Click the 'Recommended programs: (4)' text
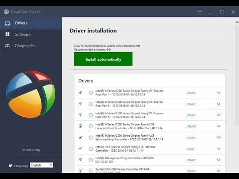 click(92, 50)
